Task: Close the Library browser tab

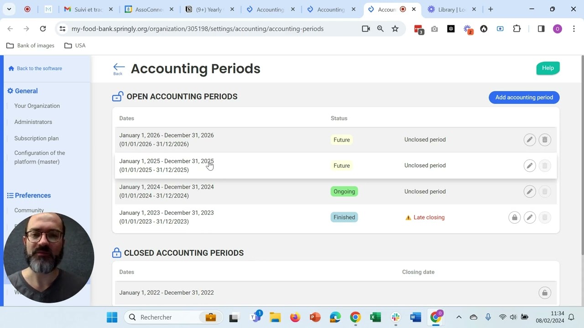Action: (474, 9)
